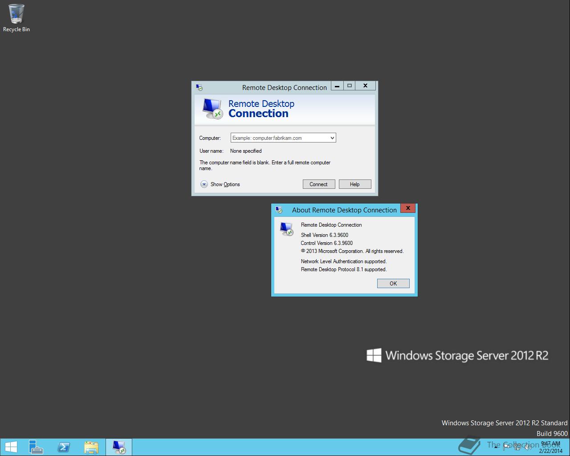This screenshot has height=456, width=570.
Task: Expand the Computer name dropdown arrow
Action: (x=332, y=138)
